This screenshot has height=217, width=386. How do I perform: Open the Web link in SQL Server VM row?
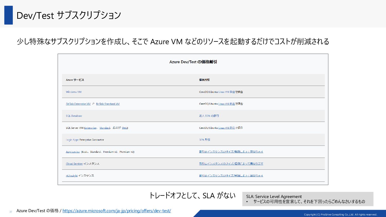pyautogui.click(x=125, y=128)
